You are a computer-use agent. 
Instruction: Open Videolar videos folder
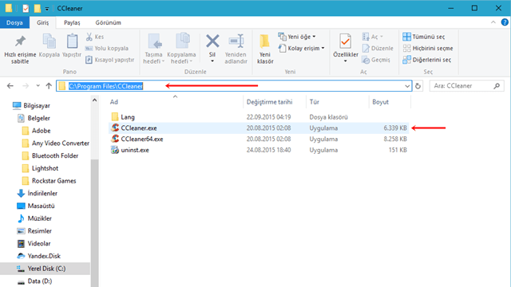click(x=39, y=243)
